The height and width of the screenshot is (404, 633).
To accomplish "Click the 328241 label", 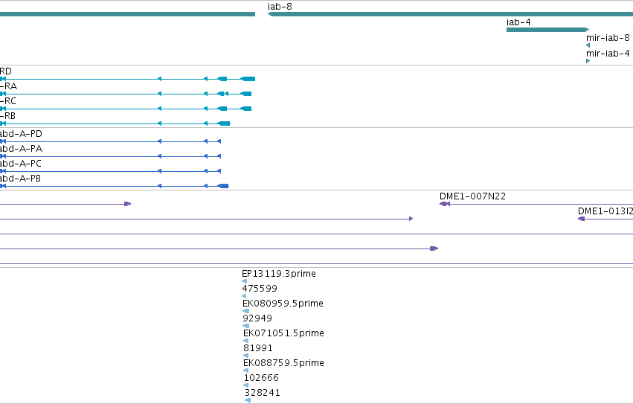I will click(262, 393).
